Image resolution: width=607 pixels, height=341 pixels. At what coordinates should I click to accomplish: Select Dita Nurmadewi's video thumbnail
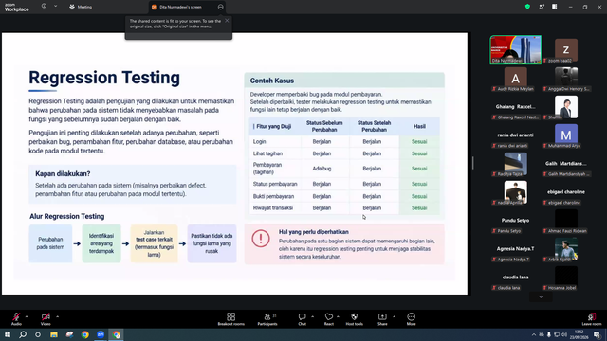[516, 49]
